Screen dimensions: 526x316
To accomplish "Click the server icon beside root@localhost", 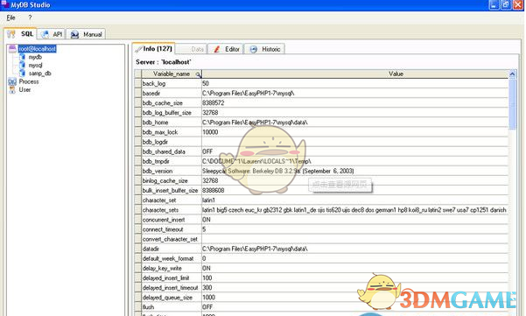I will (12, 49).
